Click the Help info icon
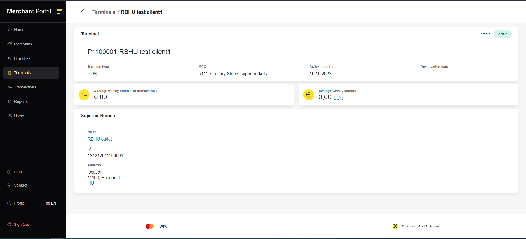 pyautogui.click(x=9, y=172)
